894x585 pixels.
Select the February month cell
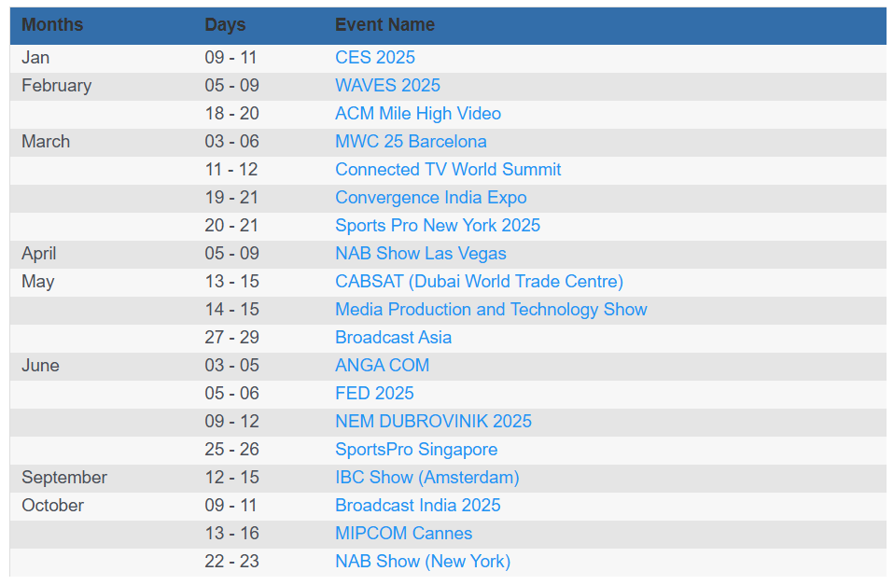pyautogui.click(x=56, y=86)
